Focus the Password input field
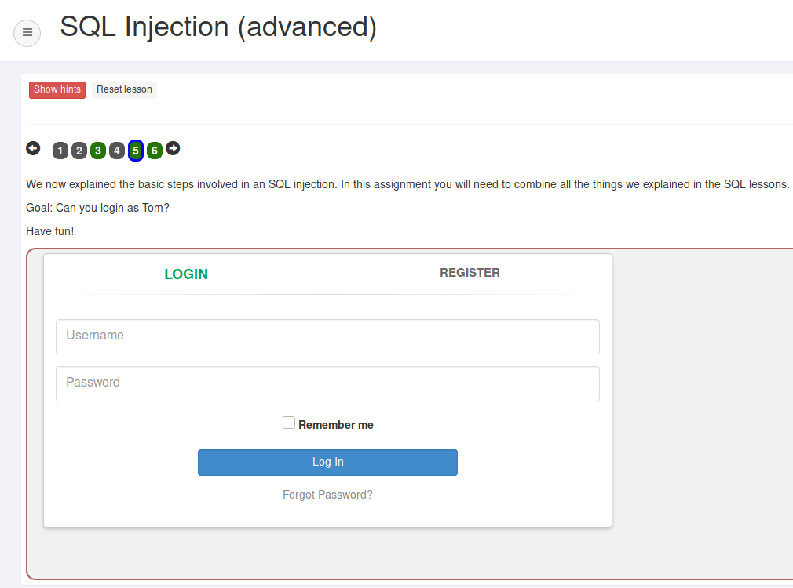This screenshot has width=793, height=588. 327,383
